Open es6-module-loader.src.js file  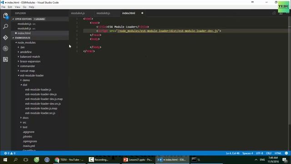click(40, 113)
